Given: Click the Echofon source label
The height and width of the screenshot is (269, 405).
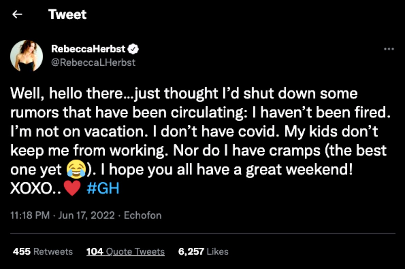Looking at the screenshot, I should [142, 215].
